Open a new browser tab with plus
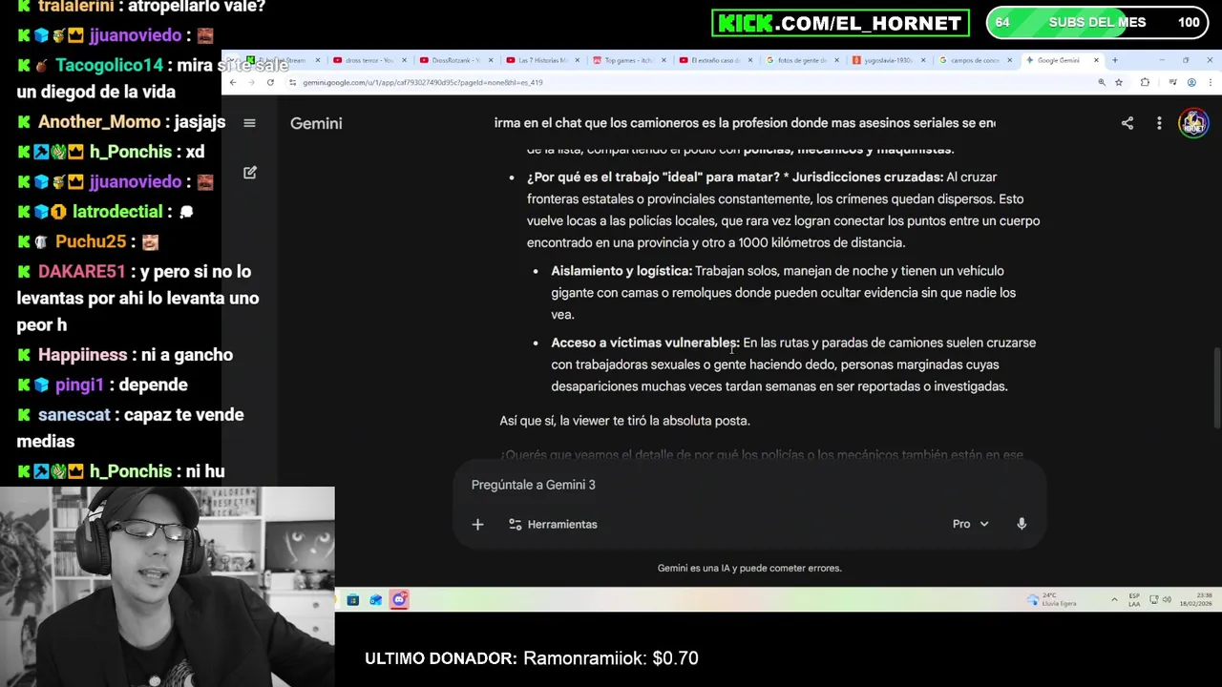 (x=1114, y=60)
